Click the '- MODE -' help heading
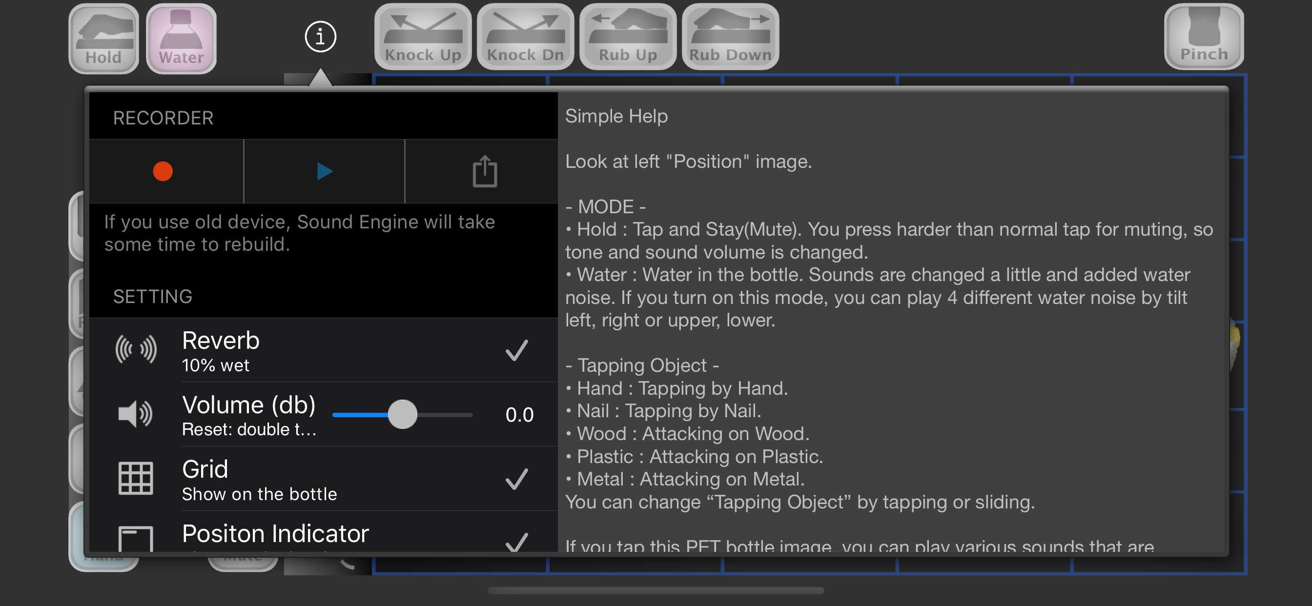 (x=606, y=207)
